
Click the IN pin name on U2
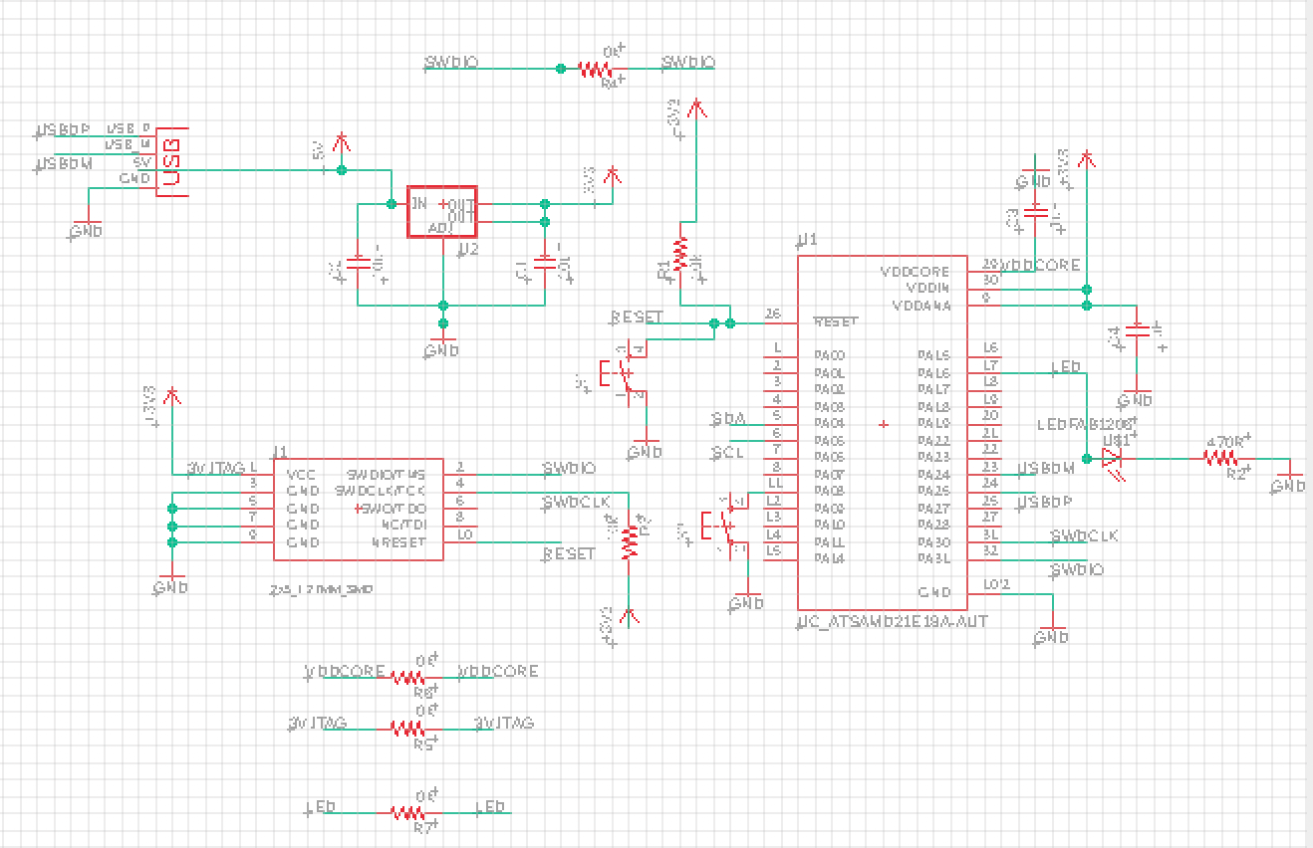(419, 203)
